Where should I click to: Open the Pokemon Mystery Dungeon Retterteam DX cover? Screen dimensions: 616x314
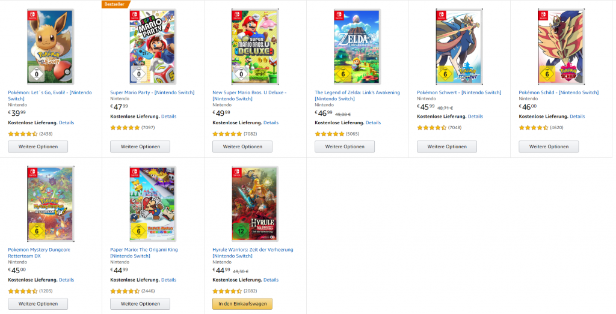tap(51, 204)
